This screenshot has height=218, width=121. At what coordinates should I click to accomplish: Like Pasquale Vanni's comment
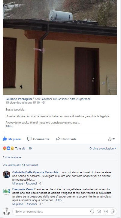tap(18, 204)
